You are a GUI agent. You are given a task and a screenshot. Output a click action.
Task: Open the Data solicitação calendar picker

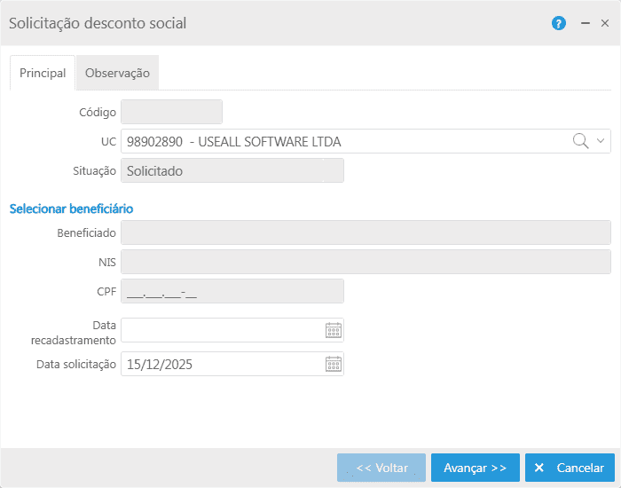pos(334,364)
